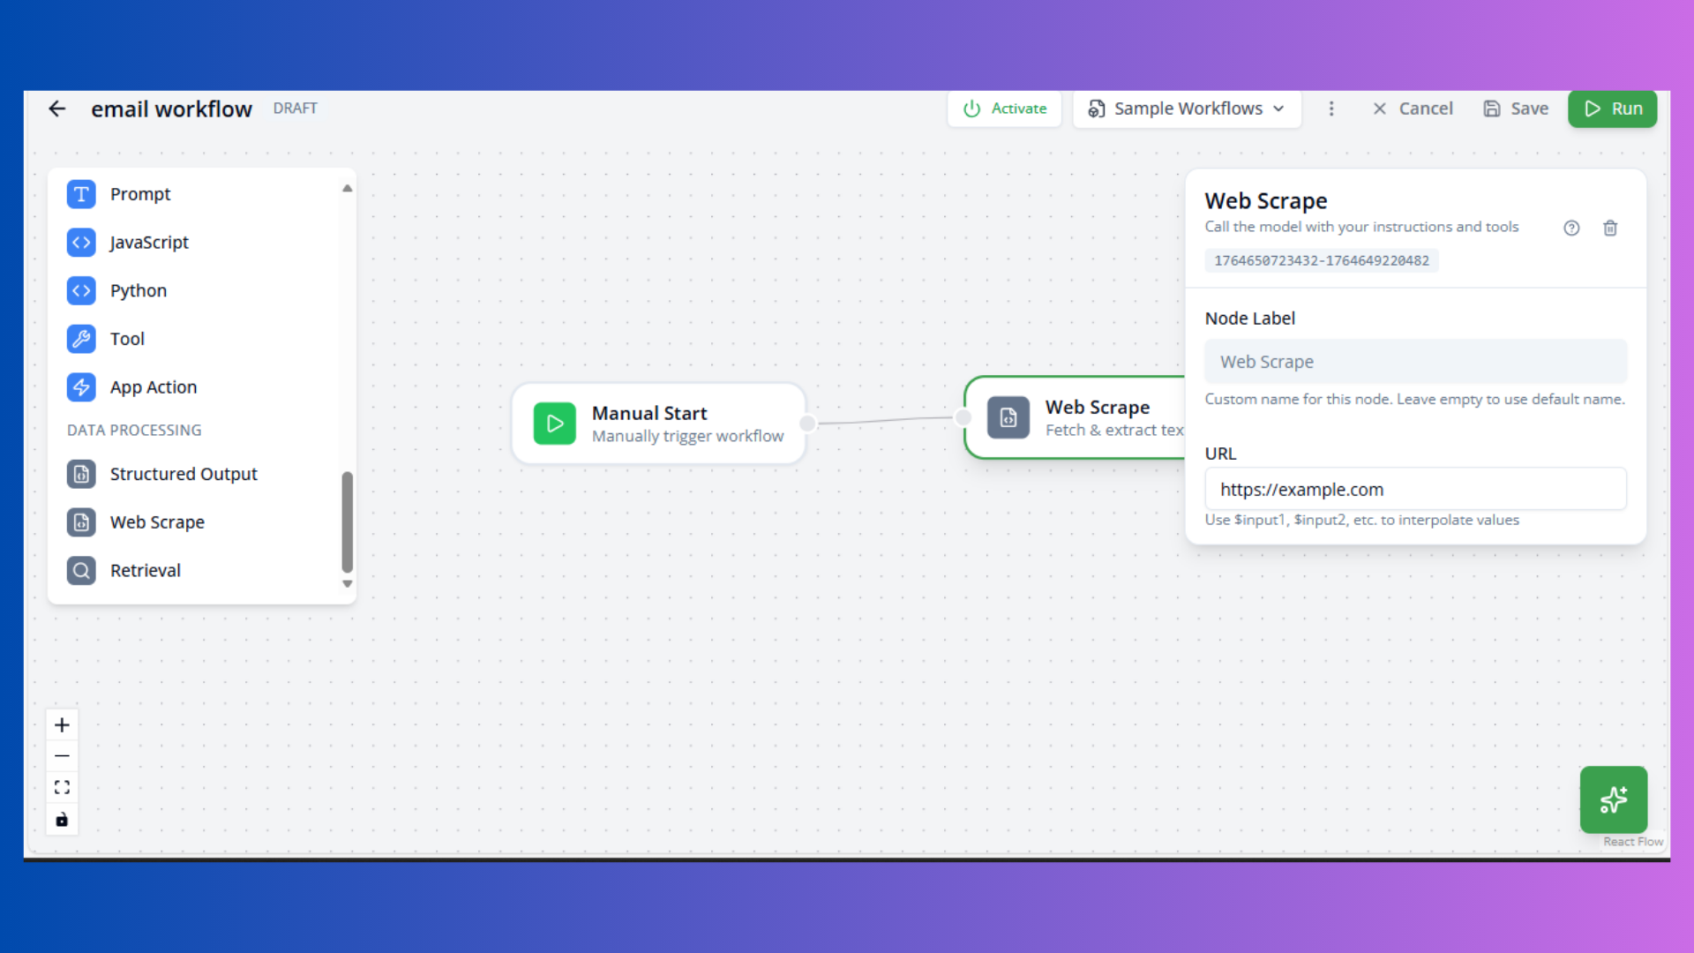1694x953 pixels.
Task: Open the Sample Workflows dropdown
Action: pyautogui.click(x=1187, y=109)
